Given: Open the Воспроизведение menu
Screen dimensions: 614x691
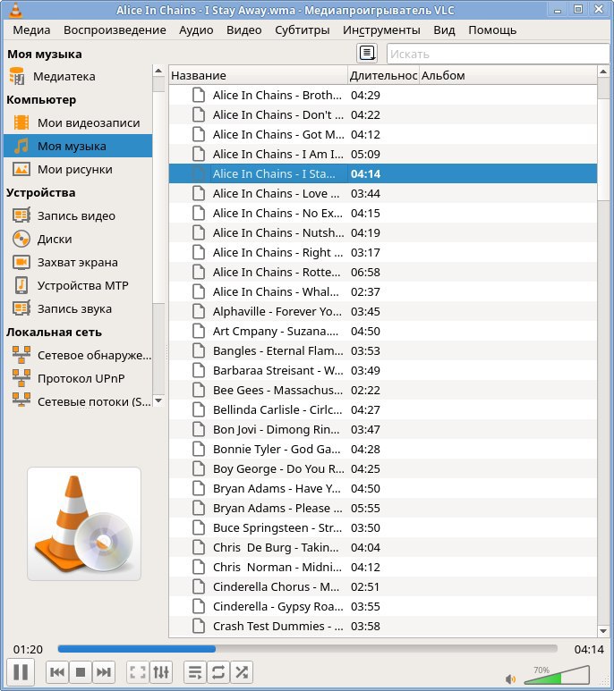Looking at the screenshot, I should click(115, 30).
